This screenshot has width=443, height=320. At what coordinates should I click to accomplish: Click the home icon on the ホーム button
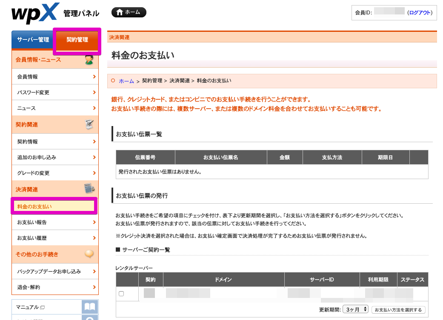pos(119,12)
